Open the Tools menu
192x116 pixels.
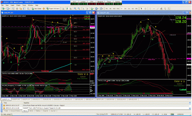tap(24, 6)
